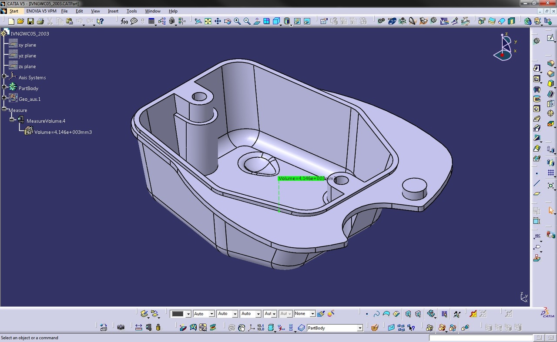The width and height of the screenshot is (557, 342).
Task: Open the first Auto transparency dropdown
Action: [204, 314]
